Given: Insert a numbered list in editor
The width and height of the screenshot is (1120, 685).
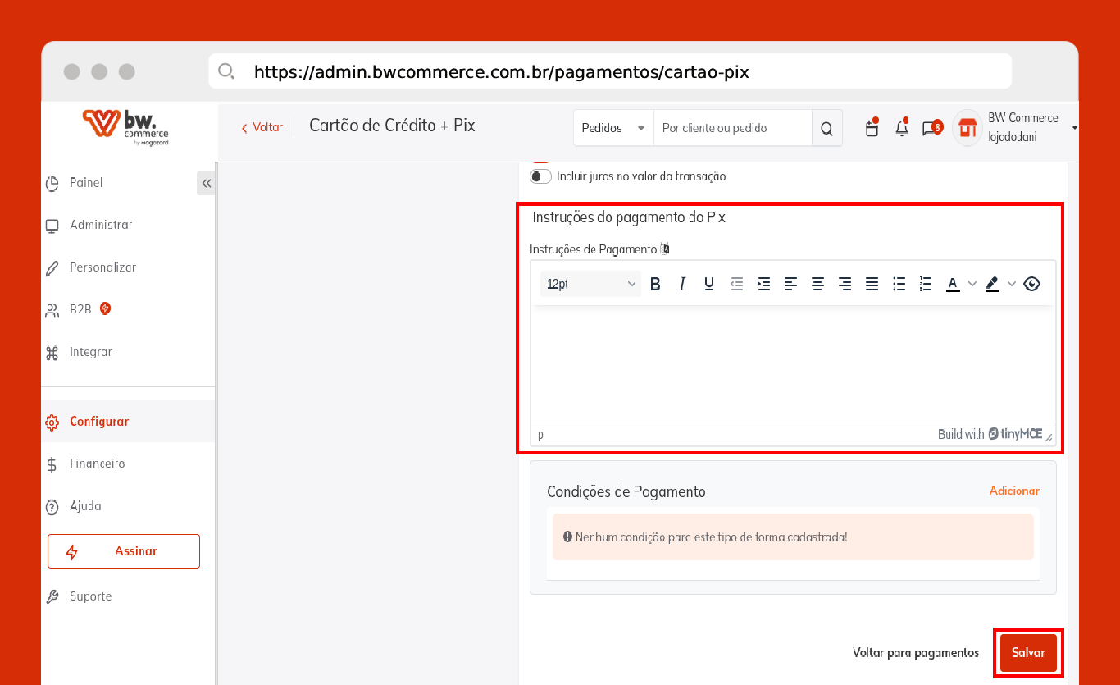Looking at the screenshot, I should click(926, 284).
